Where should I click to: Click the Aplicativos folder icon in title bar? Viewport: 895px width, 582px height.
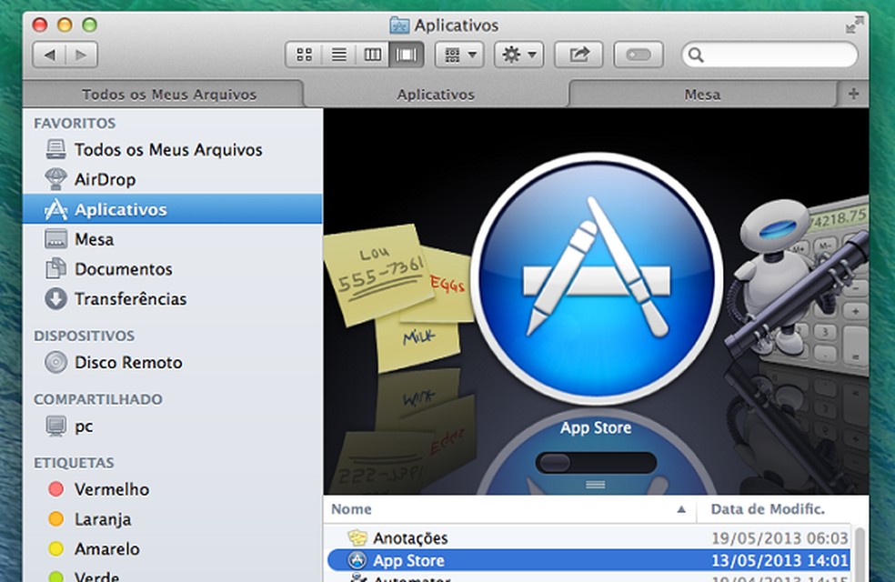[399, 25]
